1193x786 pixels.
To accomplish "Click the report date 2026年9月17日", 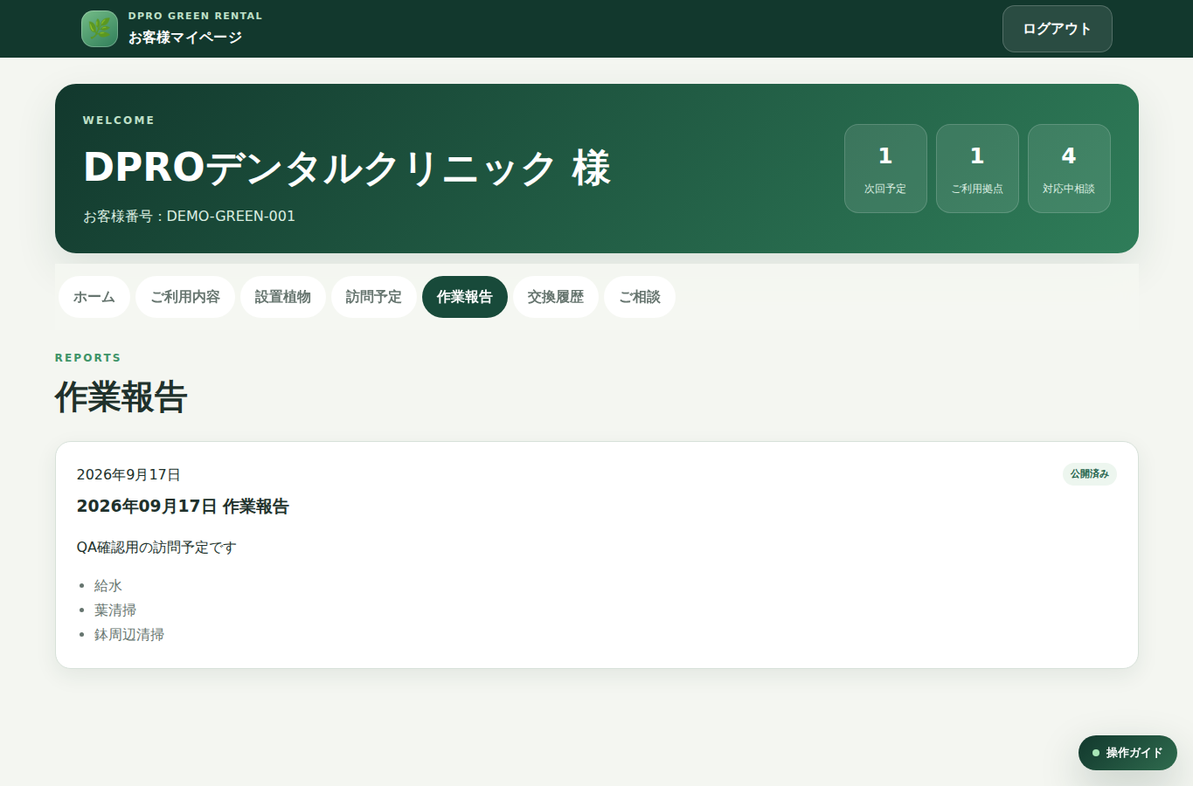I will (x=128, y=475).
